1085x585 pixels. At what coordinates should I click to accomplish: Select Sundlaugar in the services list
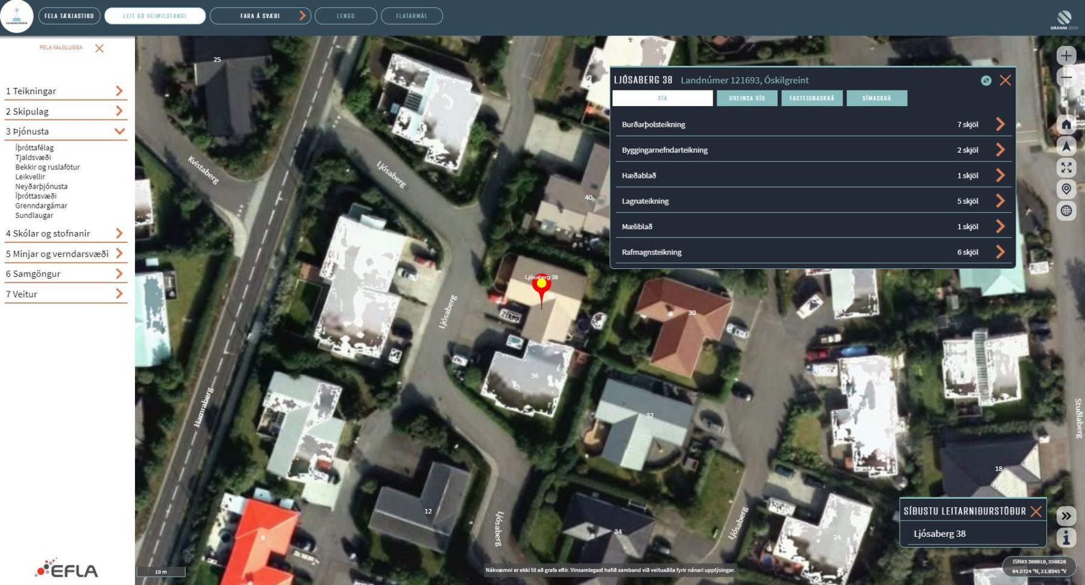coord(34,215)
